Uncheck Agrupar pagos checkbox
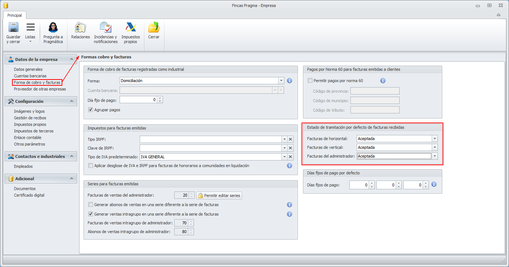Viewport: 509px width, 267px height. [91, 110]
